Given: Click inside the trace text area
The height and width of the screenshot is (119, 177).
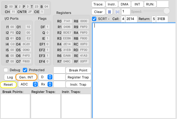Looking at the screenshot, I should (x=134, y=71).
